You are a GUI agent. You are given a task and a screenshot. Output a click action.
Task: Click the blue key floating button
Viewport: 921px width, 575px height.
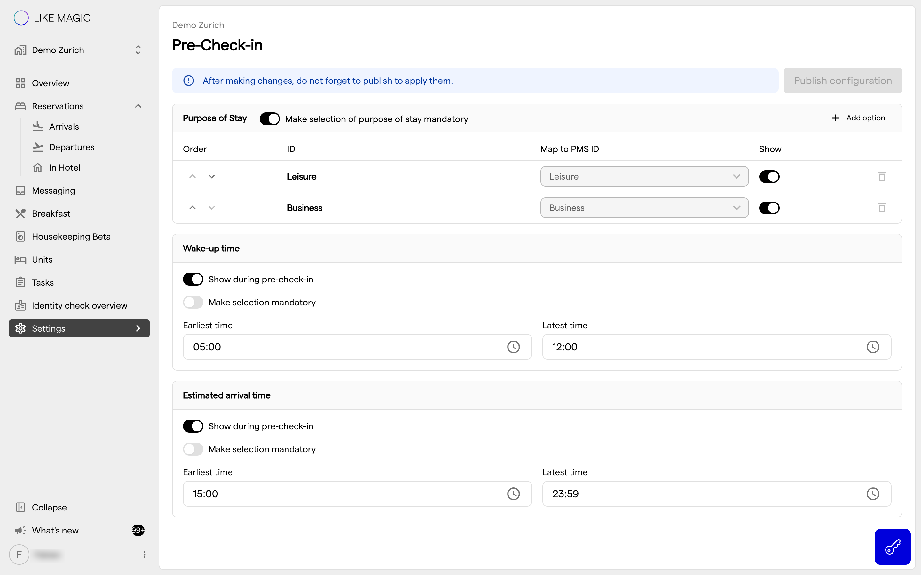[893, 547]
